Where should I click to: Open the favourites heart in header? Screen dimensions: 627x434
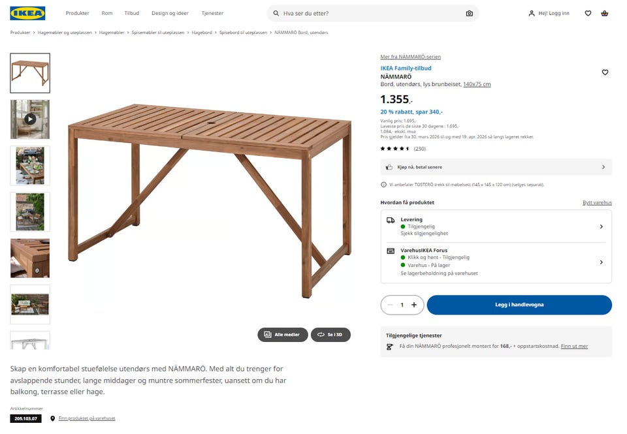588,13
